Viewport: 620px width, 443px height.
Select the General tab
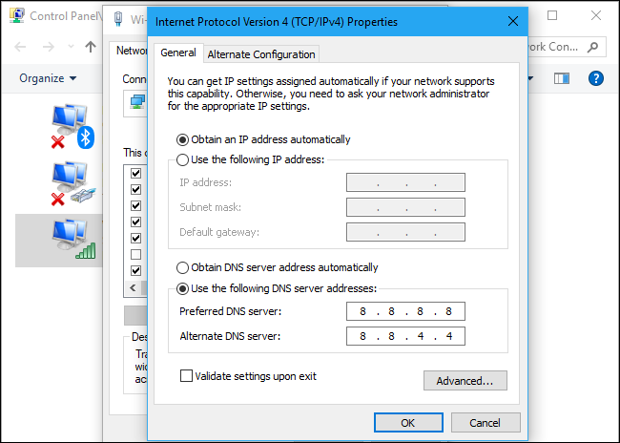[x=178, y=53]
